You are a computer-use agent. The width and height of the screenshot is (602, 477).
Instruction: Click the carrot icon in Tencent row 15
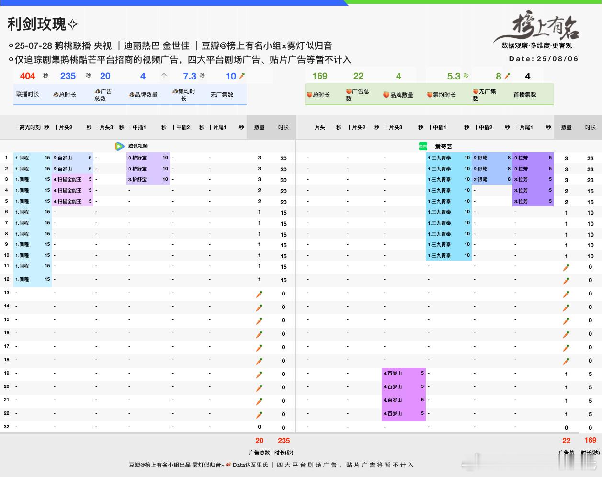[x=259, y=321]
